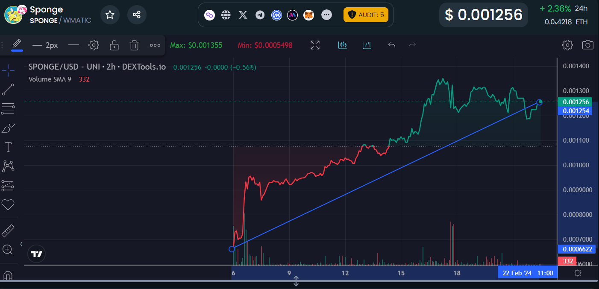599x289 pixels.
Task: Open the CoinMarketCap icon link
Action: pyautogui.click(x=276, y=15)
